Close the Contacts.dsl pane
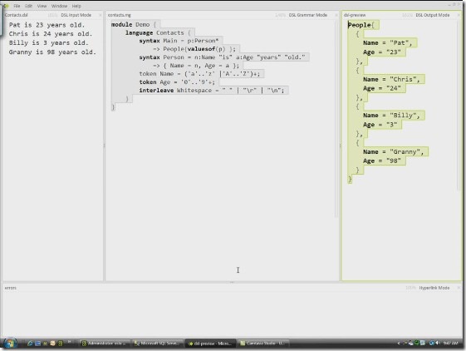This screenshot has width=466, height=351. click(x=101, y=15)
